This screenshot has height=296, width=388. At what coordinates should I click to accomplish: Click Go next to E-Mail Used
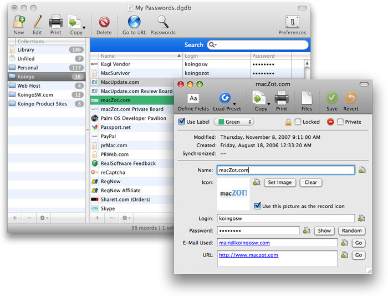pyautogui.click(x=359, y=243)
